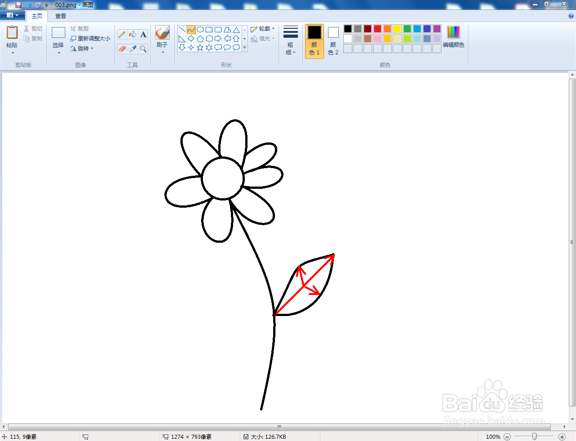Click Resize (重新调整大小) button
Image resolution: width=576 pixels, height=441 pixels.
(90, 39)
